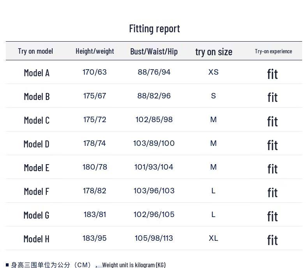Image resolution: width=308 pixels, height=268 pixels.
Task: Select the Model A row label
Action: (x=37, y=73)
